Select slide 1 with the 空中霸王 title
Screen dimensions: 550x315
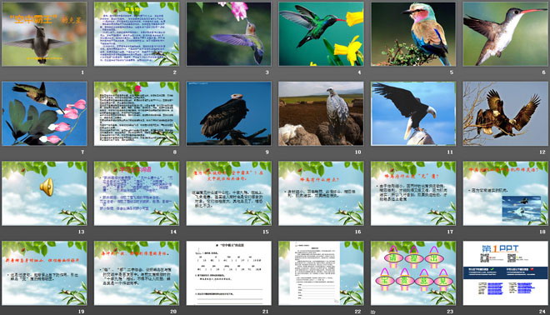pyautogui.click(x=44, y=34)
